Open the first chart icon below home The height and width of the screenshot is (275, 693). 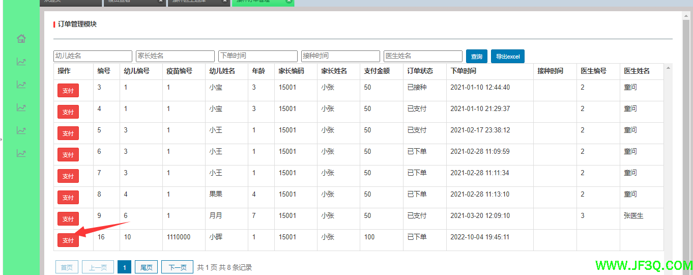point(21,62)
